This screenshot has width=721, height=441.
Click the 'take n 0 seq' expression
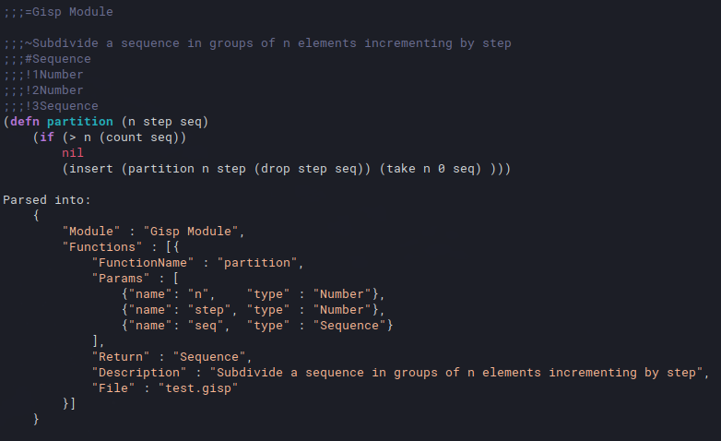pyautogui.click(x=431, y=169)
